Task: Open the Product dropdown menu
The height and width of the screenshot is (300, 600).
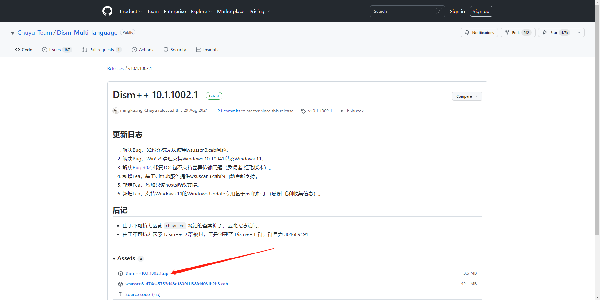Action: [131, 11]
